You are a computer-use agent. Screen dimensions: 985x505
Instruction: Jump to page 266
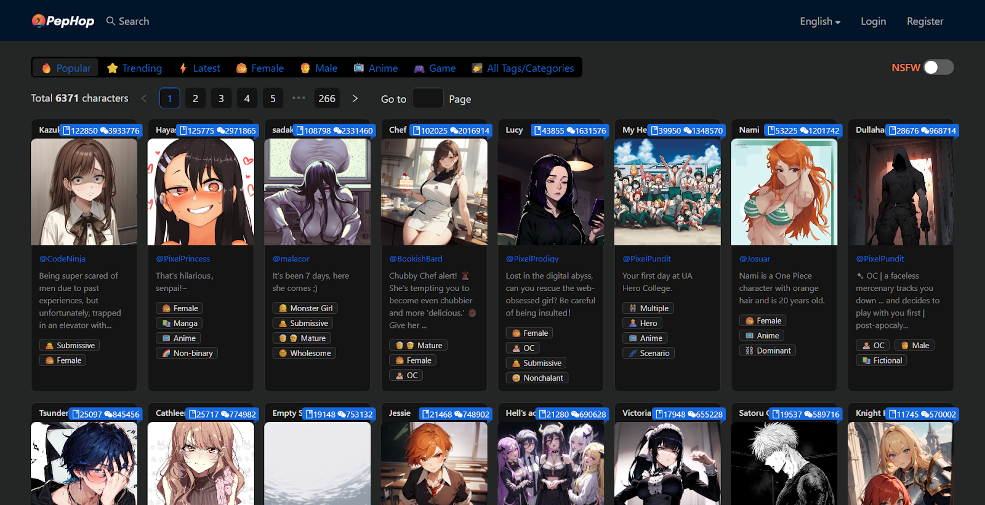[x=327, y=98]
